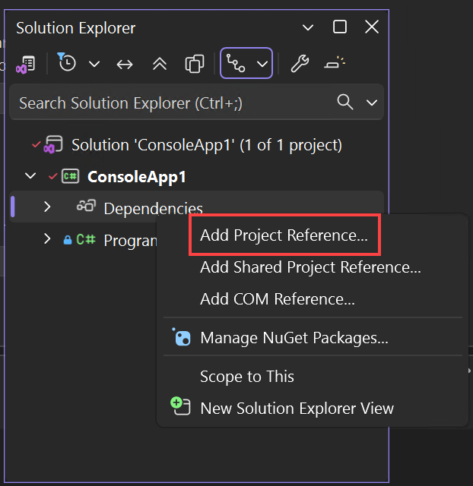Click the search magnifying glass icon
The height and width of the screenshot is (486, 473).
345,103
